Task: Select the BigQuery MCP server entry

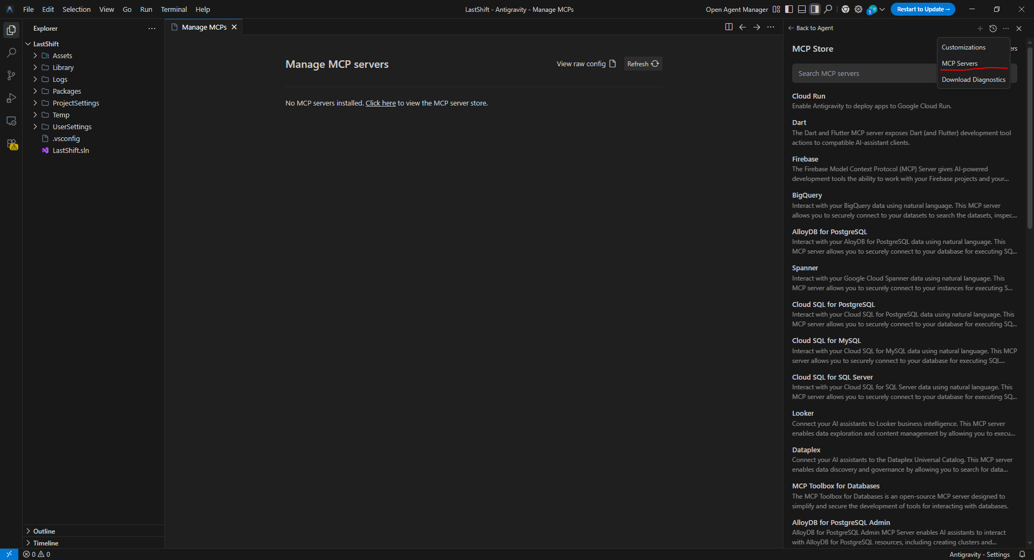Action: (x=905, y=205)
